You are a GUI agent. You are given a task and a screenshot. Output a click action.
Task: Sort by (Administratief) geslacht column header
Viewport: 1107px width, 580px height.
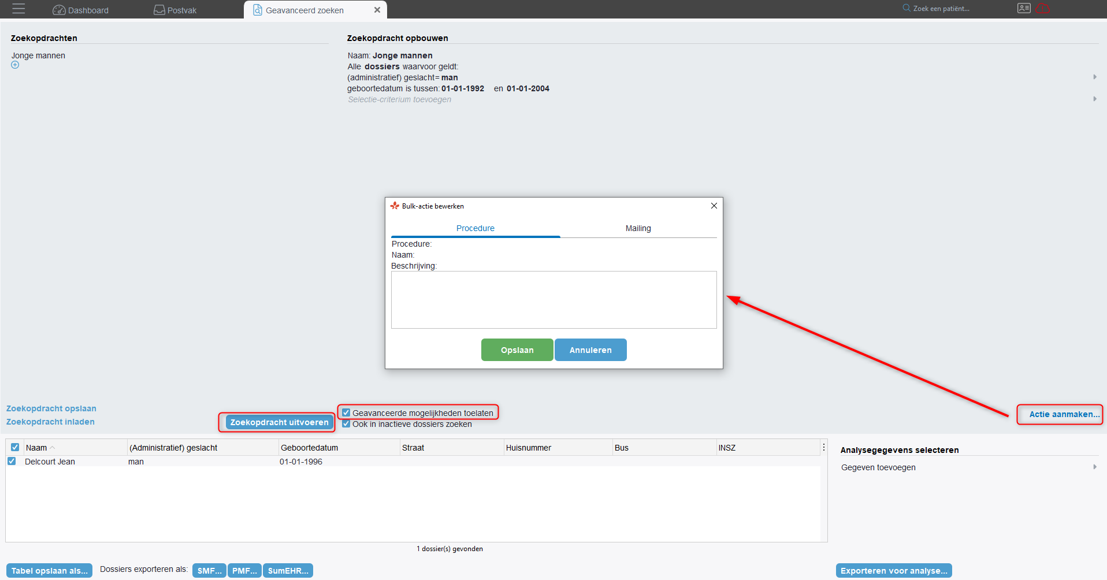[203, 447]
